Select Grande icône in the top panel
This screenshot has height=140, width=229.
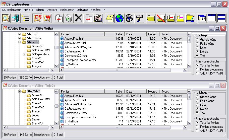point(197,40)
